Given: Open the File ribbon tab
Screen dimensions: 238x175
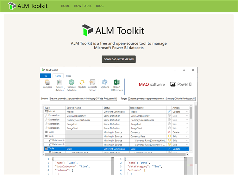Looking at the screenshot, I should click(45, 76).
